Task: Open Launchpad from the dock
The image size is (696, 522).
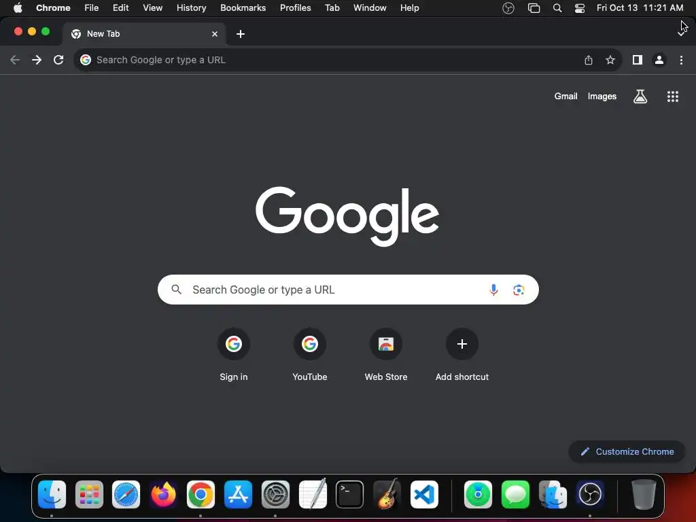Action: (89, 494)
